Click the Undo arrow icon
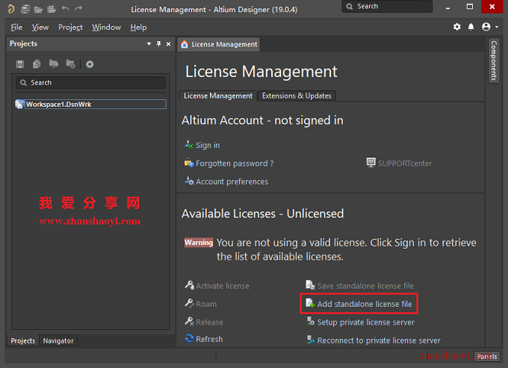This screenshot has width=508, height=368. (x=66, y=9)
